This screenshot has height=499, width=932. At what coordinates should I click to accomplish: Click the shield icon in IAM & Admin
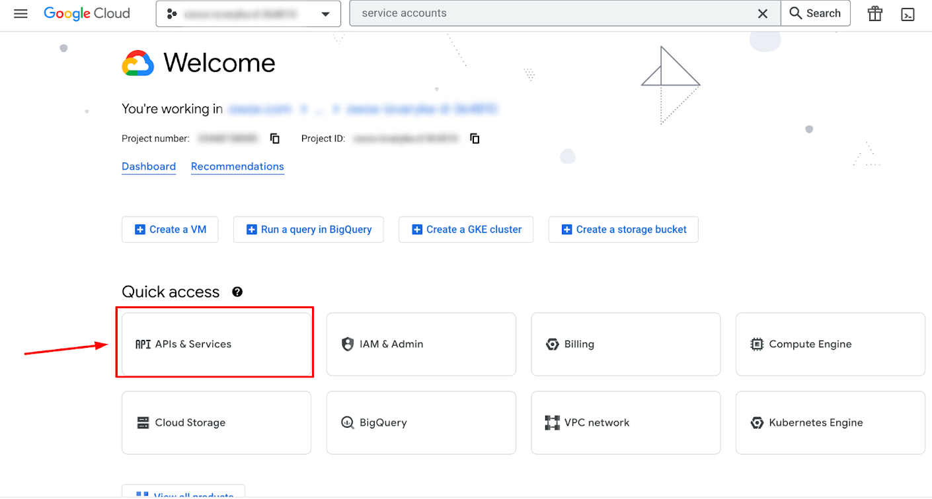[348, 344]
